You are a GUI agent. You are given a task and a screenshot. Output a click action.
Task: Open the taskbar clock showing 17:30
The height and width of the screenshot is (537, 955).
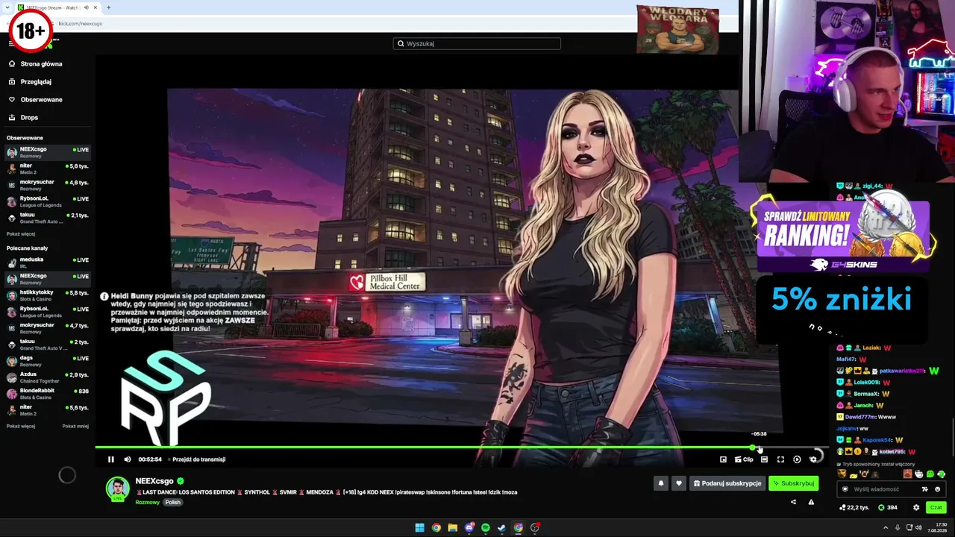coord(936,528)
